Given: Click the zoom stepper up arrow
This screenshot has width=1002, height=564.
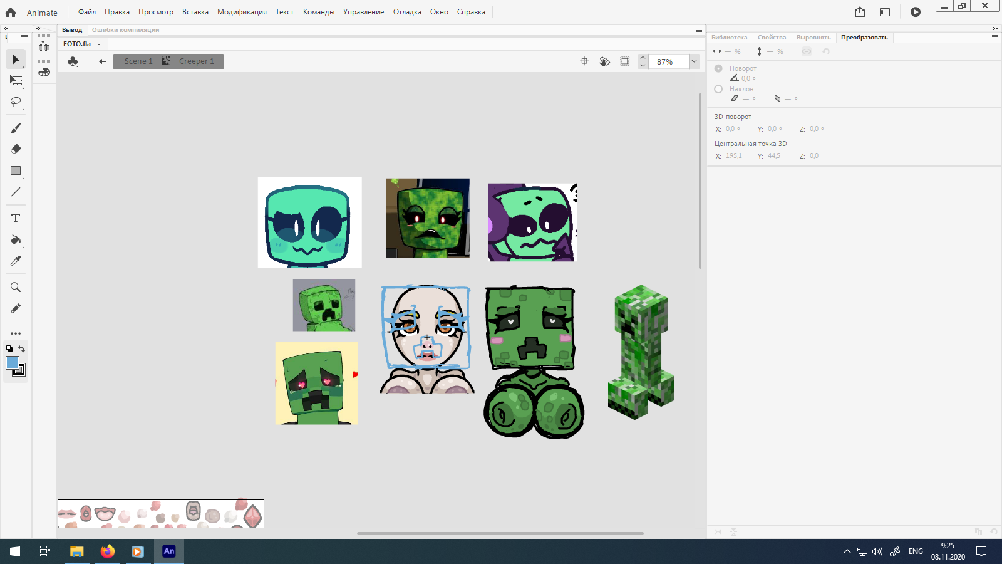Looking at the screenshot, I should pyautogui.click(x=643, y=58).
